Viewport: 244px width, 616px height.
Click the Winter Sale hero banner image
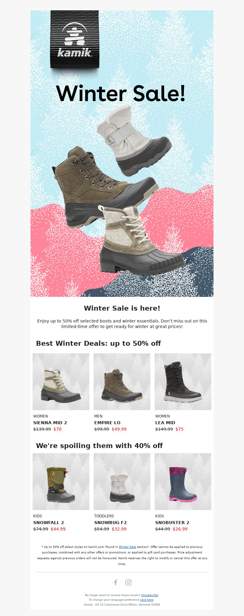tap(122, 154)
